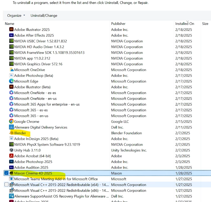Screen dimensions: 211x202
Task: Select the NVIDIA USBC Driver icon
Action: point(11,41)
